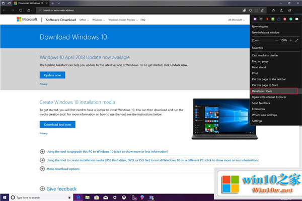
Task: Click the blue outlined extension icon
Action: [279, 19]
